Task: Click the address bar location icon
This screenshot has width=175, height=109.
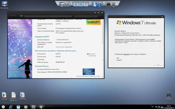Action: 21,16
